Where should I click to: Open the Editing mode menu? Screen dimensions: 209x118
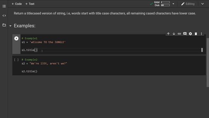click(188, 4)
